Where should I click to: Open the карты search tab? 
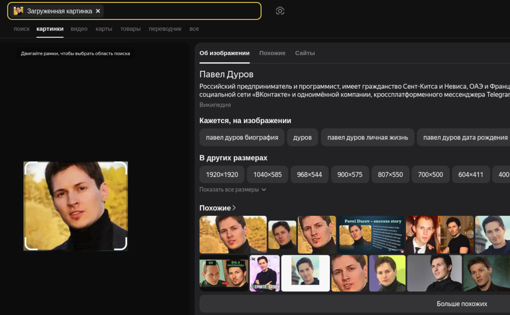(104, 29)
